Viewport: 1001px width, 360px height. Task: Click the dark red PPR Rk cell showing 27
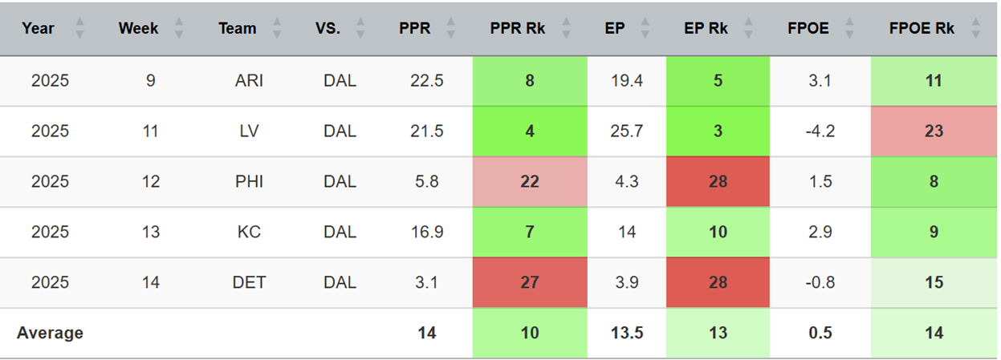530,282
